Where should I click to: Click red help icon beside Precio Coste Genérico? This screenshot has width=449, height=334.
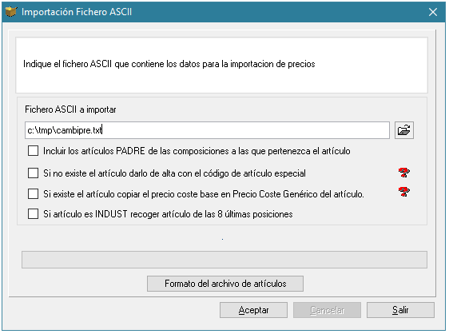click(x=403, y=192)
